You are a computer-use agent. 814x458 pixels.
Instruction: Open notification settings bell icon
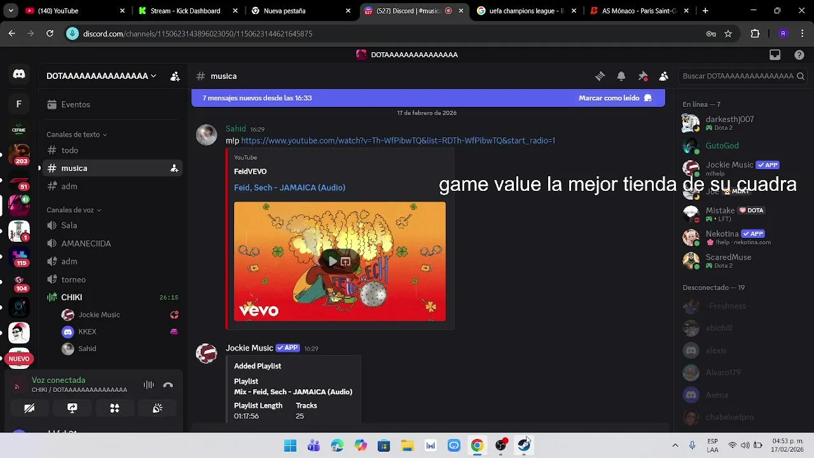click(x=621, y=76)
